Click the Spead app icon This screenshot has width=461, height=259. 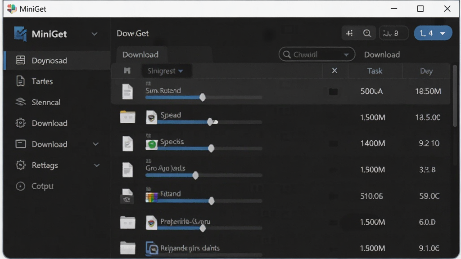[151, 117]
